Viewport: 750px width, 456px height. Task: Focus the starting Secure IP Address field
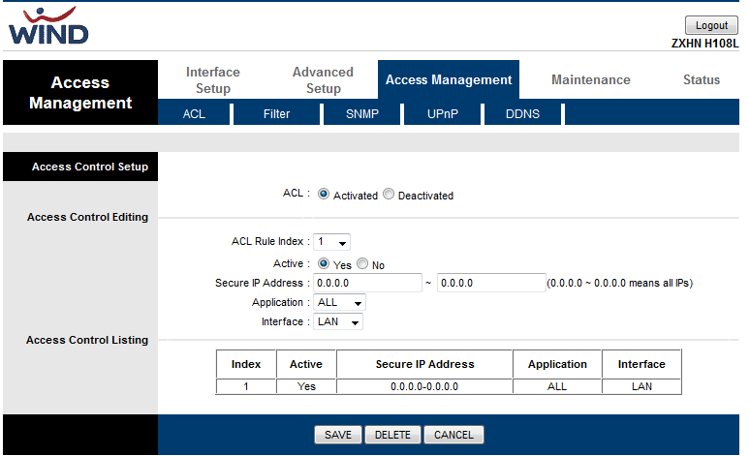367,283
